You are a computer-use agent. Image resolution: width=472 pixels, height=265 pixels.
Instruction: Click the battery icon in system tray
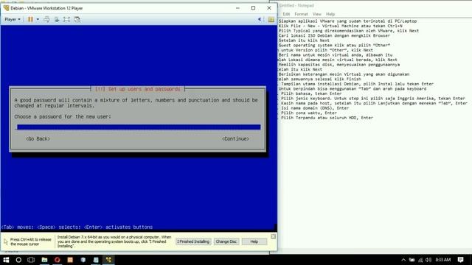pos(412,260)
